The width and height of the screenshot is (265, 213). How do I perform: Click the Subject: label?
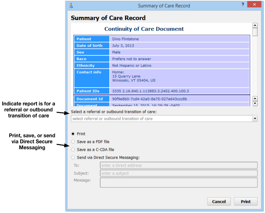pos(81,173)
